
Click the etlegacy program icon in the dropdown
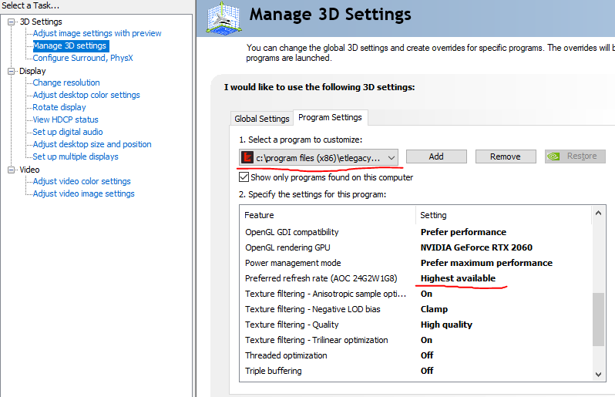pos(247,158)
